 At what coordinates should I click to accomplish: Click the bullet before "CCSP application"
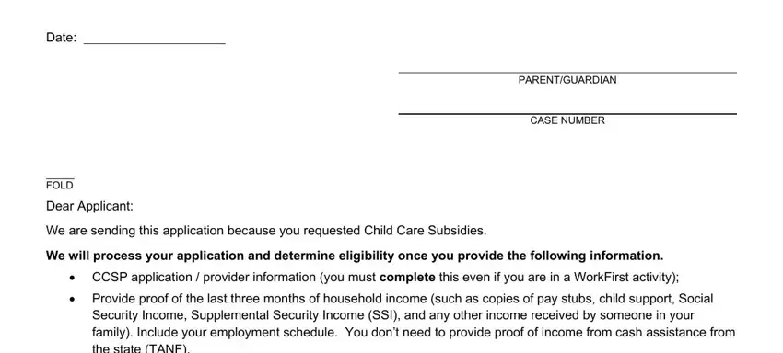coord(73,279)
